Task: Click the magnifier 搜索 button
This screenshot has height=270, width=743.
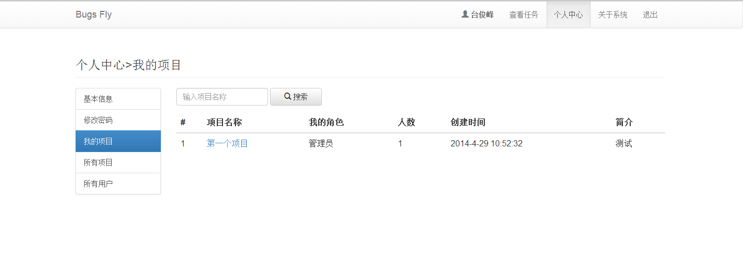Action: click(x=295, y=97)
